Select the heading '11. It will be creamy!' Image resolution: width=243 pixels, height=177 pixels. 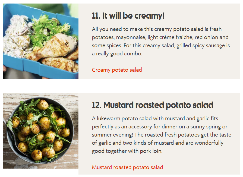(x=128, y=16)
